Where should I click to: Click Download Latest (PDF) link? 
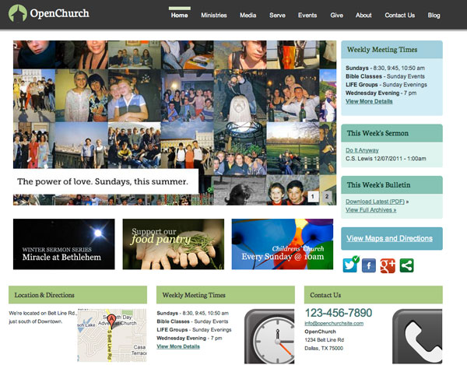[375, 202]
